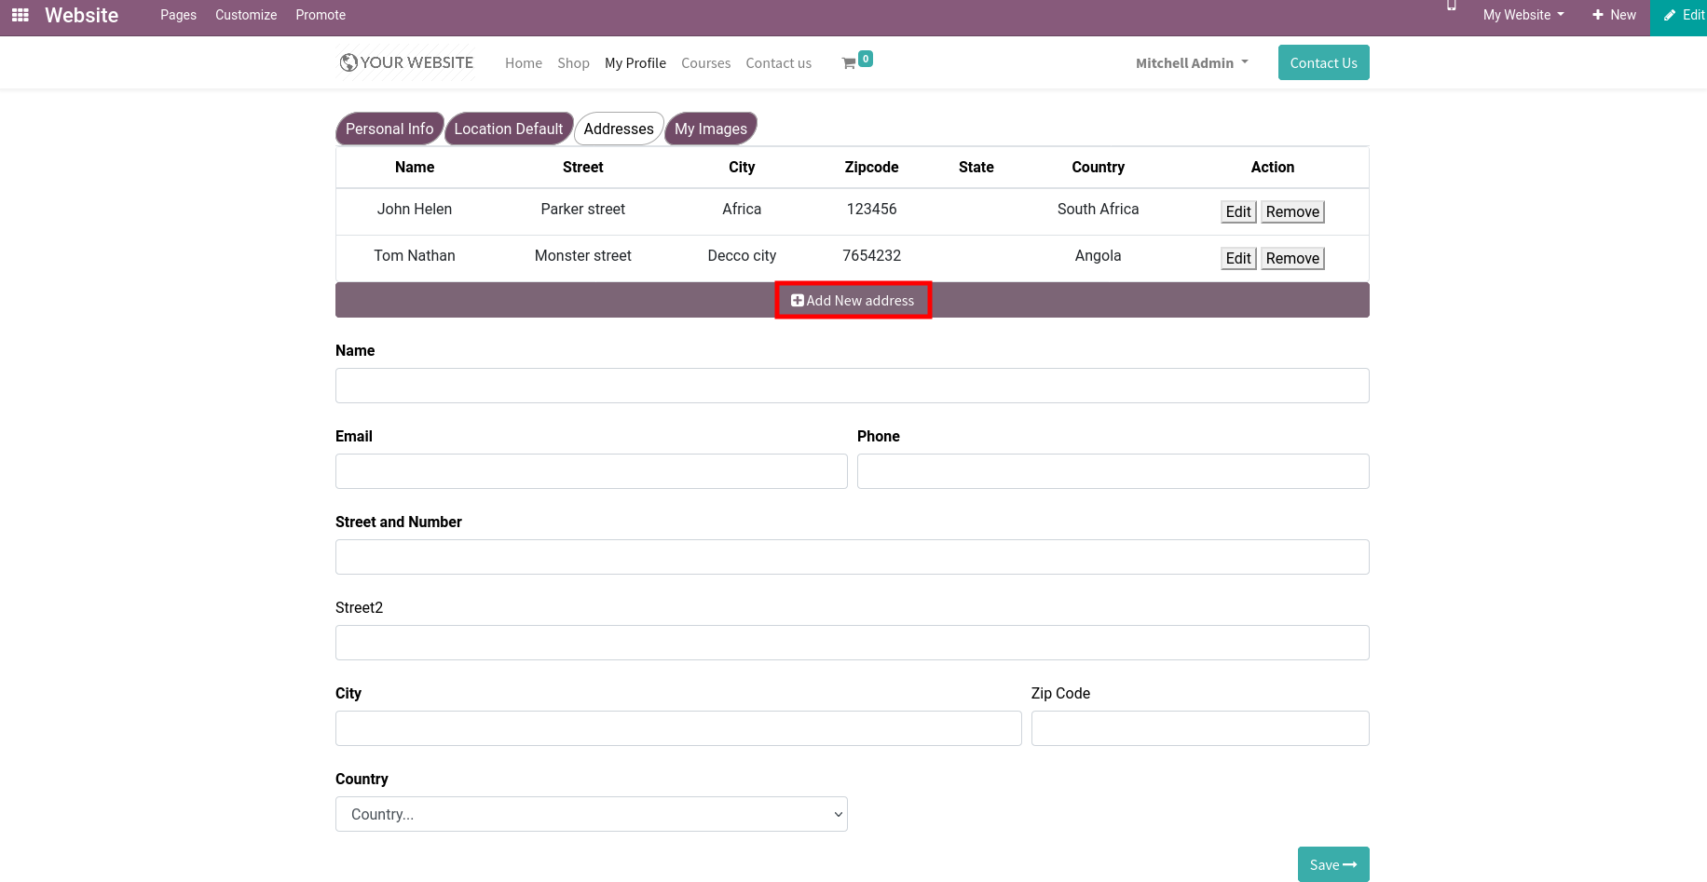Click the teal Contact Us button
This screenshot has height=882, width=1707.
[x=1323, y=62]
